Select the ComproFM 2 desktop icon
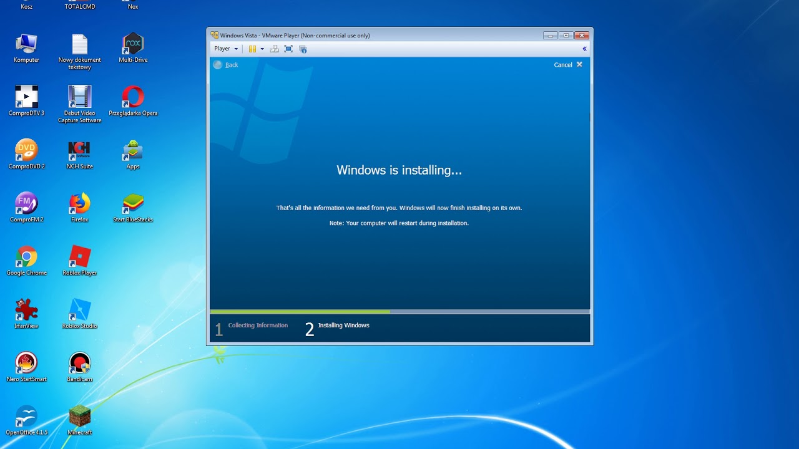Screen dimensions: 799x449 coord(26,208)
